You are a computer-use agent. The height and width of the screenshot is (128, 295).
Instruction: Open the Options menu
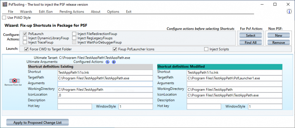pyautogui.click(x=113, y=12)
